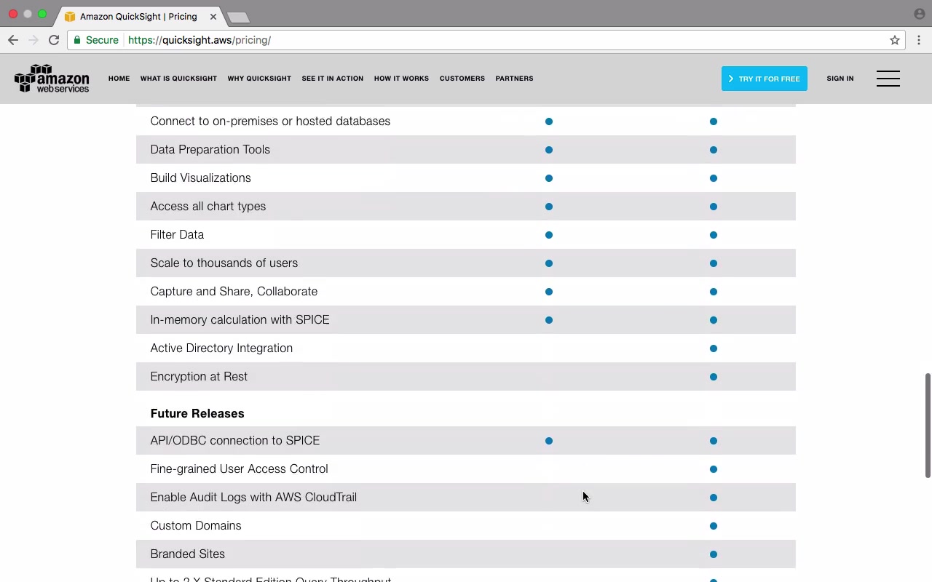Screen dimensions: 932x582
Task: Click the browser forward arrow
Action: pyautogui.click(x=33, y=40)
